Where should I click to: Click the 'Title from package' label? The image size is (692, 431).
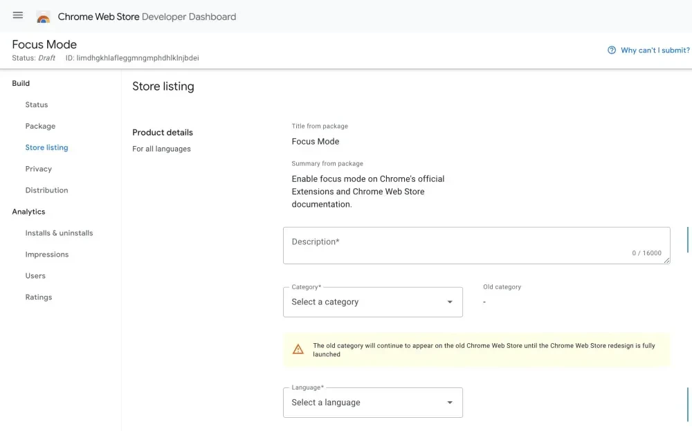click(320, 126)
